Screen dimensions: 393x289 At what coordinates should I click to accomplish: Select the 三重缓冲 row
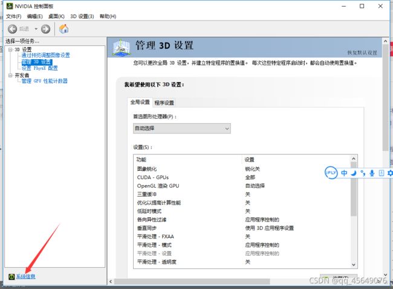point(242,194)
